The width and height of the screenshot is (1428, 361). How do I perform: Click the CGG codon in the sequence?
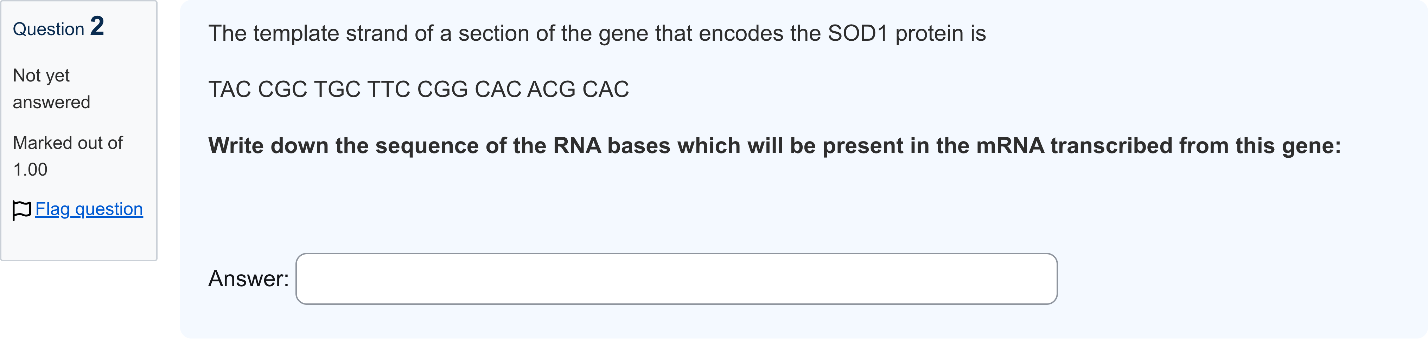pyautogui.click(x=442, y=89)
